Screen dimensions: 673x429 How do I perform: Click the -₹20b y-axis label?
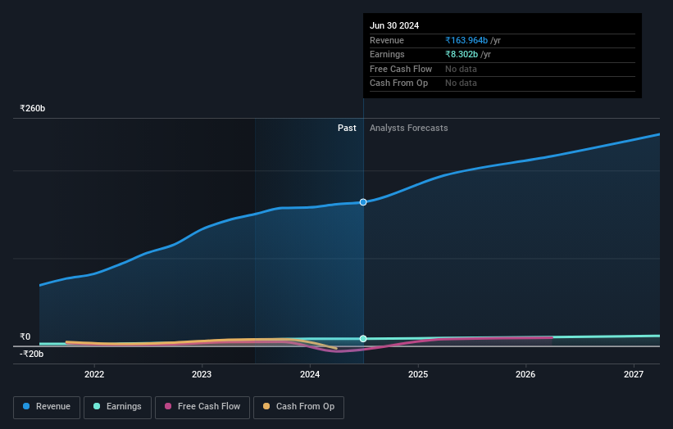click(x=31, y=354)
